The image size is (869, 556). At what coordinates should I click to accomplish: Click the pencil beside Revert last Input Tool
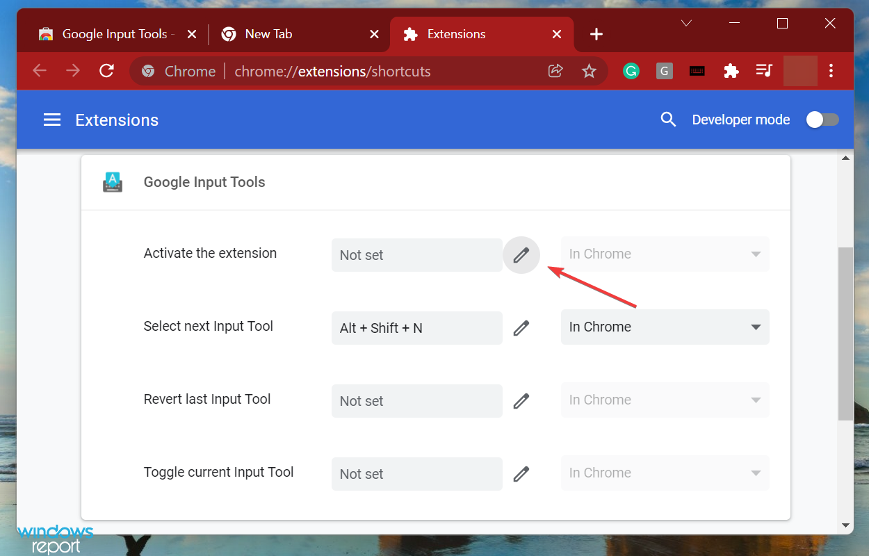coord(521,401)
